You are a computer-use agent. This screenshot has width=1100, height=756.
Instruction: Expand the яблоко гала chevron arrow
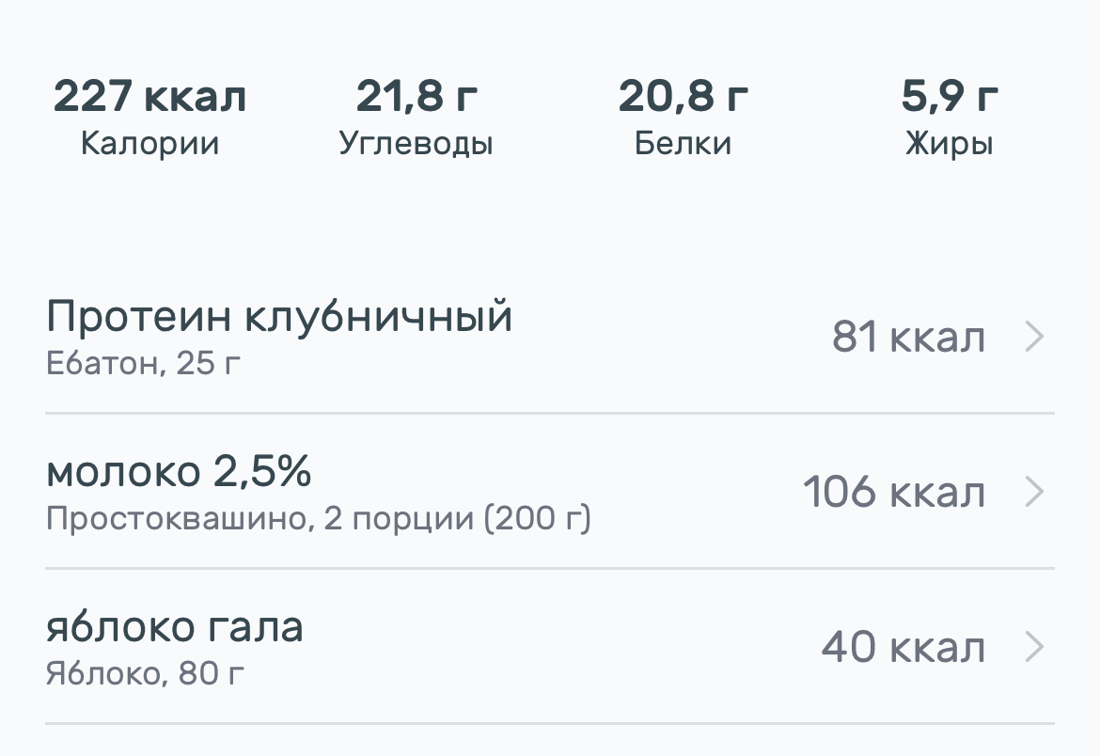tap(1033, 647)
